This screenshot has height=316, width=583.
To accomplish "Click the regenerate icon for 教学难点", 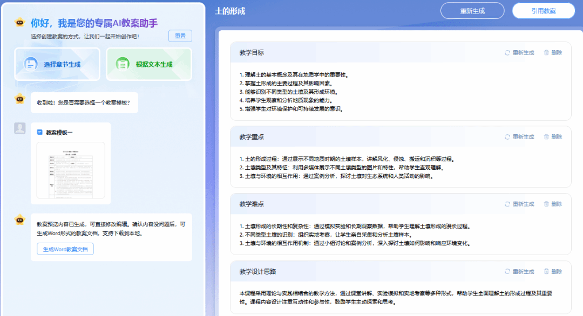I will point(507,204).
